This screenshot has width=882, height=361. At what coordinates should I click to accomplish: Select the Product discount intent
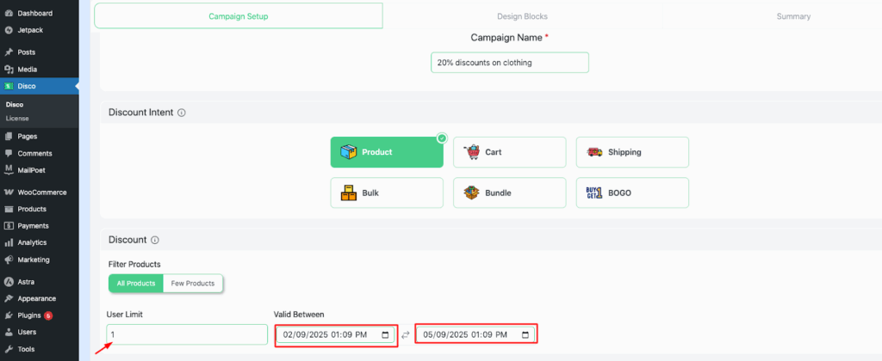point(387,152)
